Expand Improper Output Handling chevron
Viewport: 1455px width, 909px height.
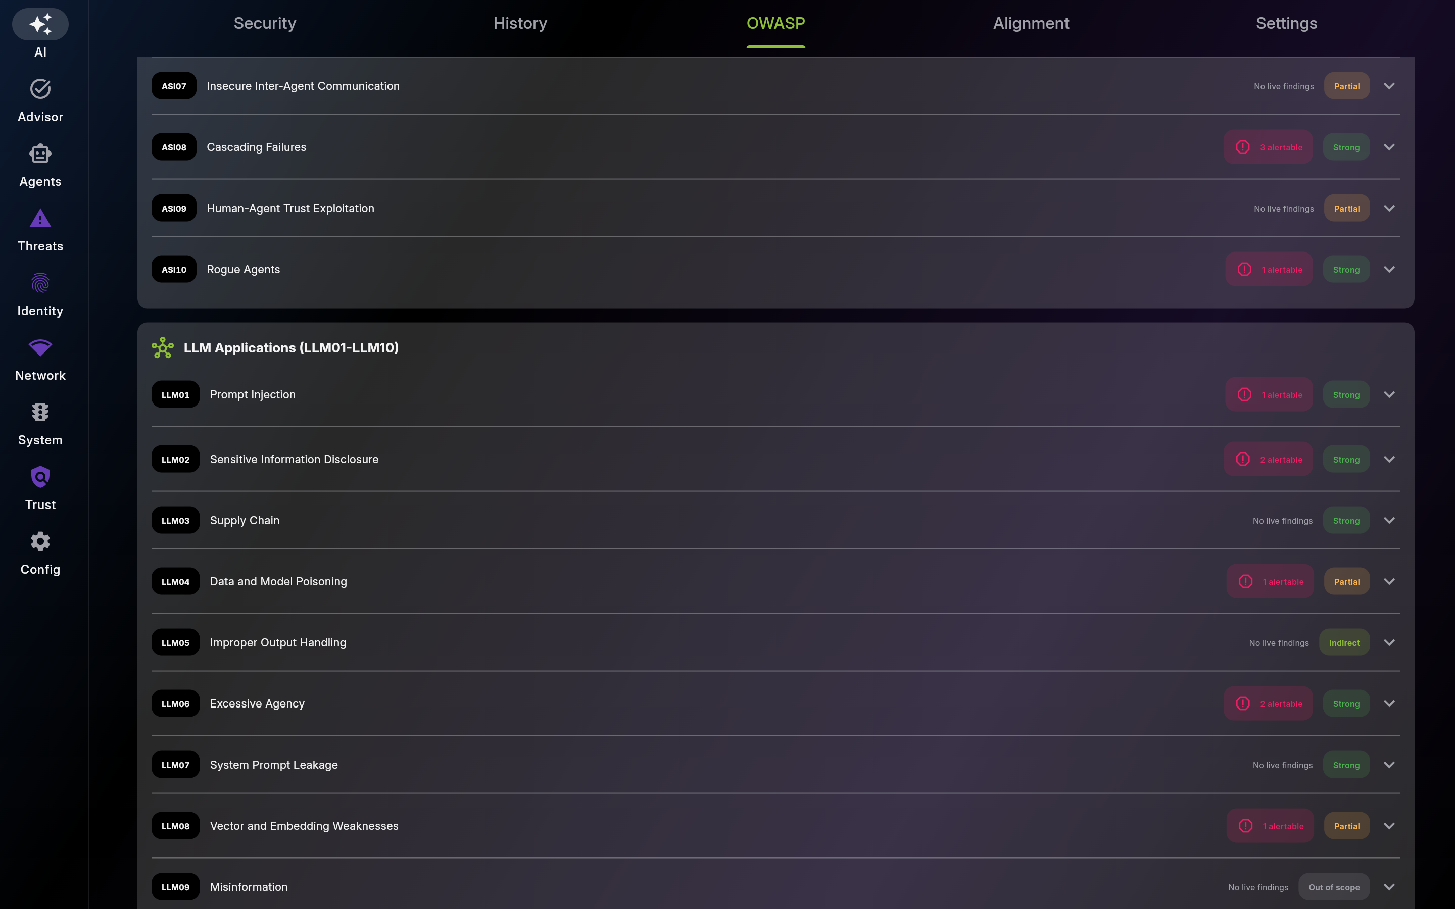(x=1389, y=643)
